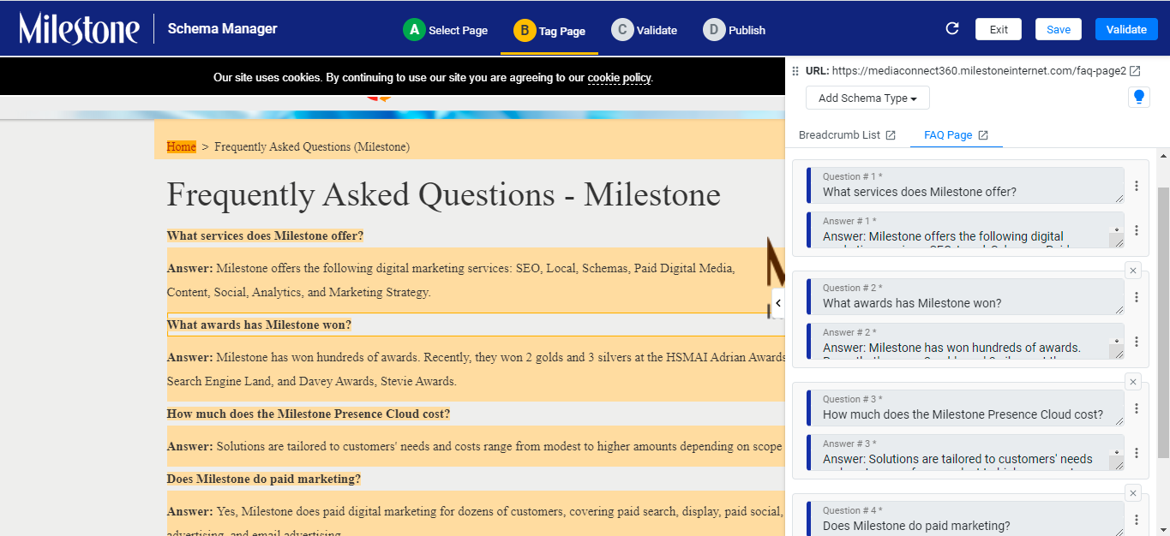
Task: Select step B Tag Page
Action: pos(549,31)
